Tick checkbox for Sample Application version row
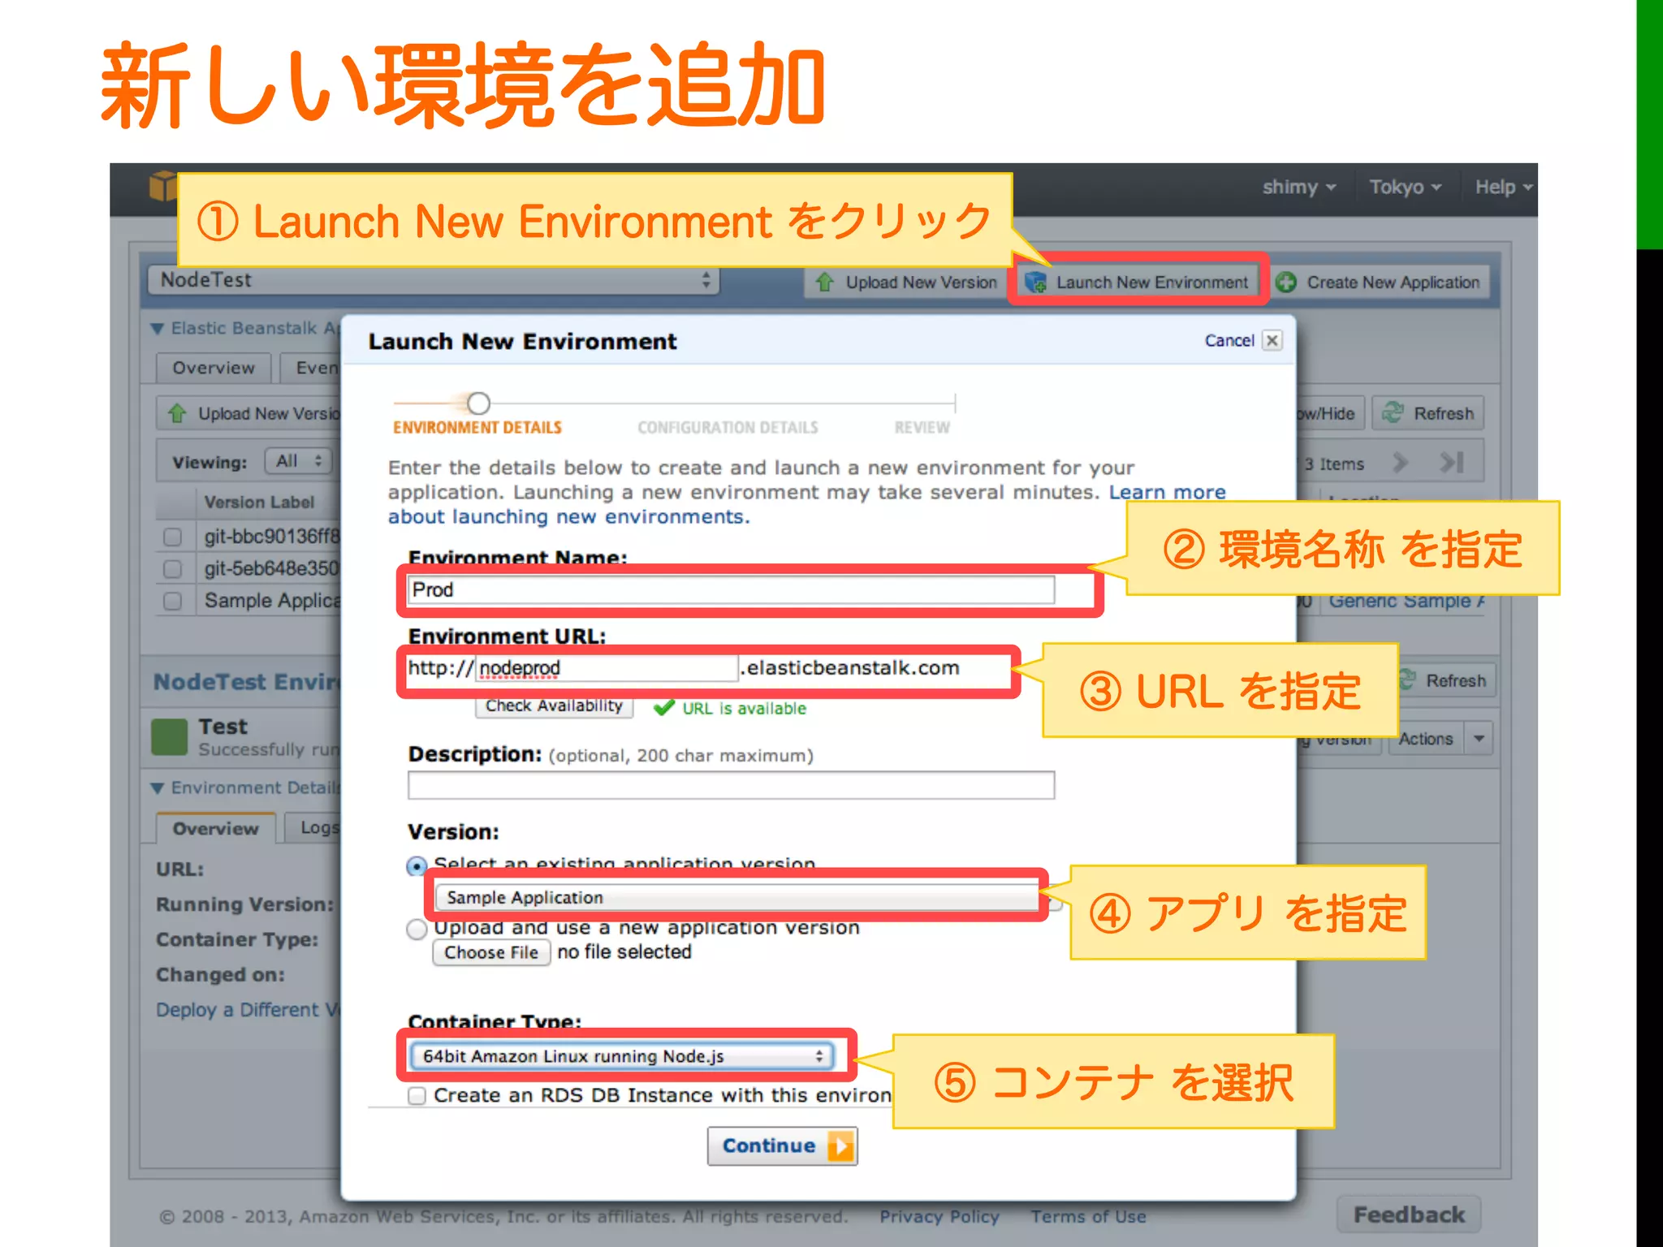Image resolution: width=1663 pixels, height=1247 pixels. (x=172, y=601)
